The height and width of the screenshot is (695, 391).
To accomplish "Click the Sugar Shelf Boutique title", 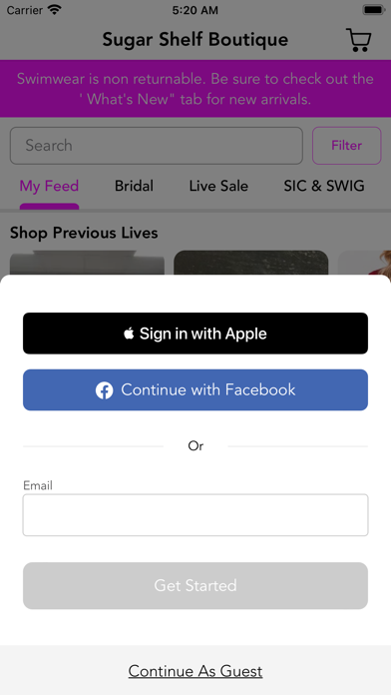I will (195, 40).
